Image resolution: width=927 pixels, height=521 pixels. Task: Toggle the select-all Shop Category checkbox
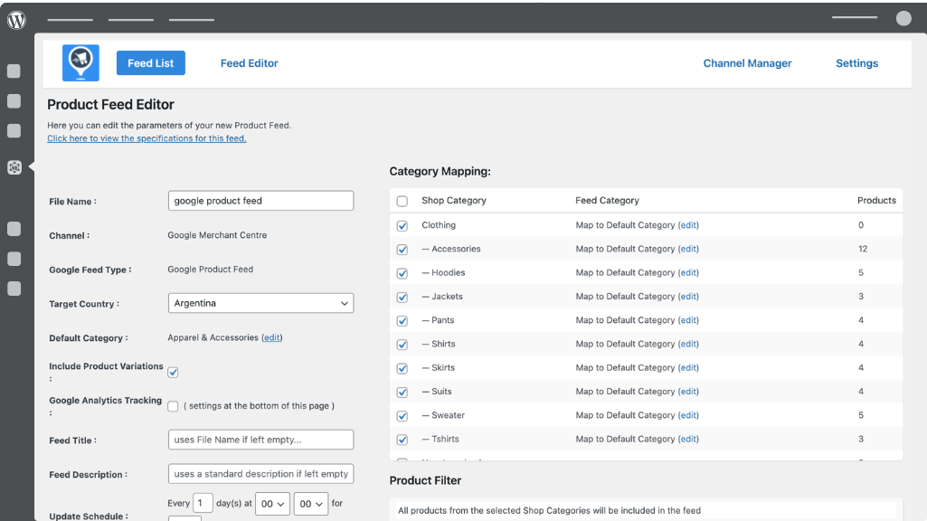tap(402, 201)
